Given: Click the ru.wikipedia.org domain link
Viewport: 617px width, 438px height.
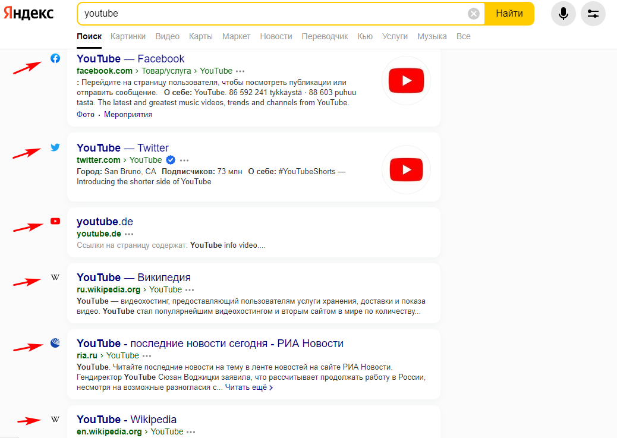Looking at the screenshot, I should 108,289.
